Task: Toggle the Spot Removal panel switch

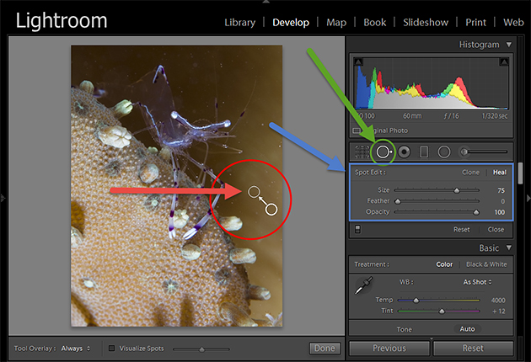Action: click(357, 229)
